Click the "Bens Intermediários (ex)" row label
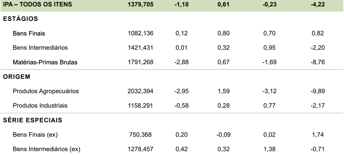The width and height of the screenshot is (344, 155). (x=46, y=149)
